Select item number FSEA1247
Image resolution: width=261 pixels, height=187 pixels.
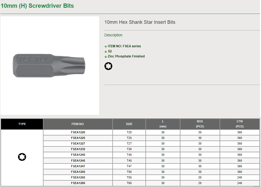pos(78,166)
